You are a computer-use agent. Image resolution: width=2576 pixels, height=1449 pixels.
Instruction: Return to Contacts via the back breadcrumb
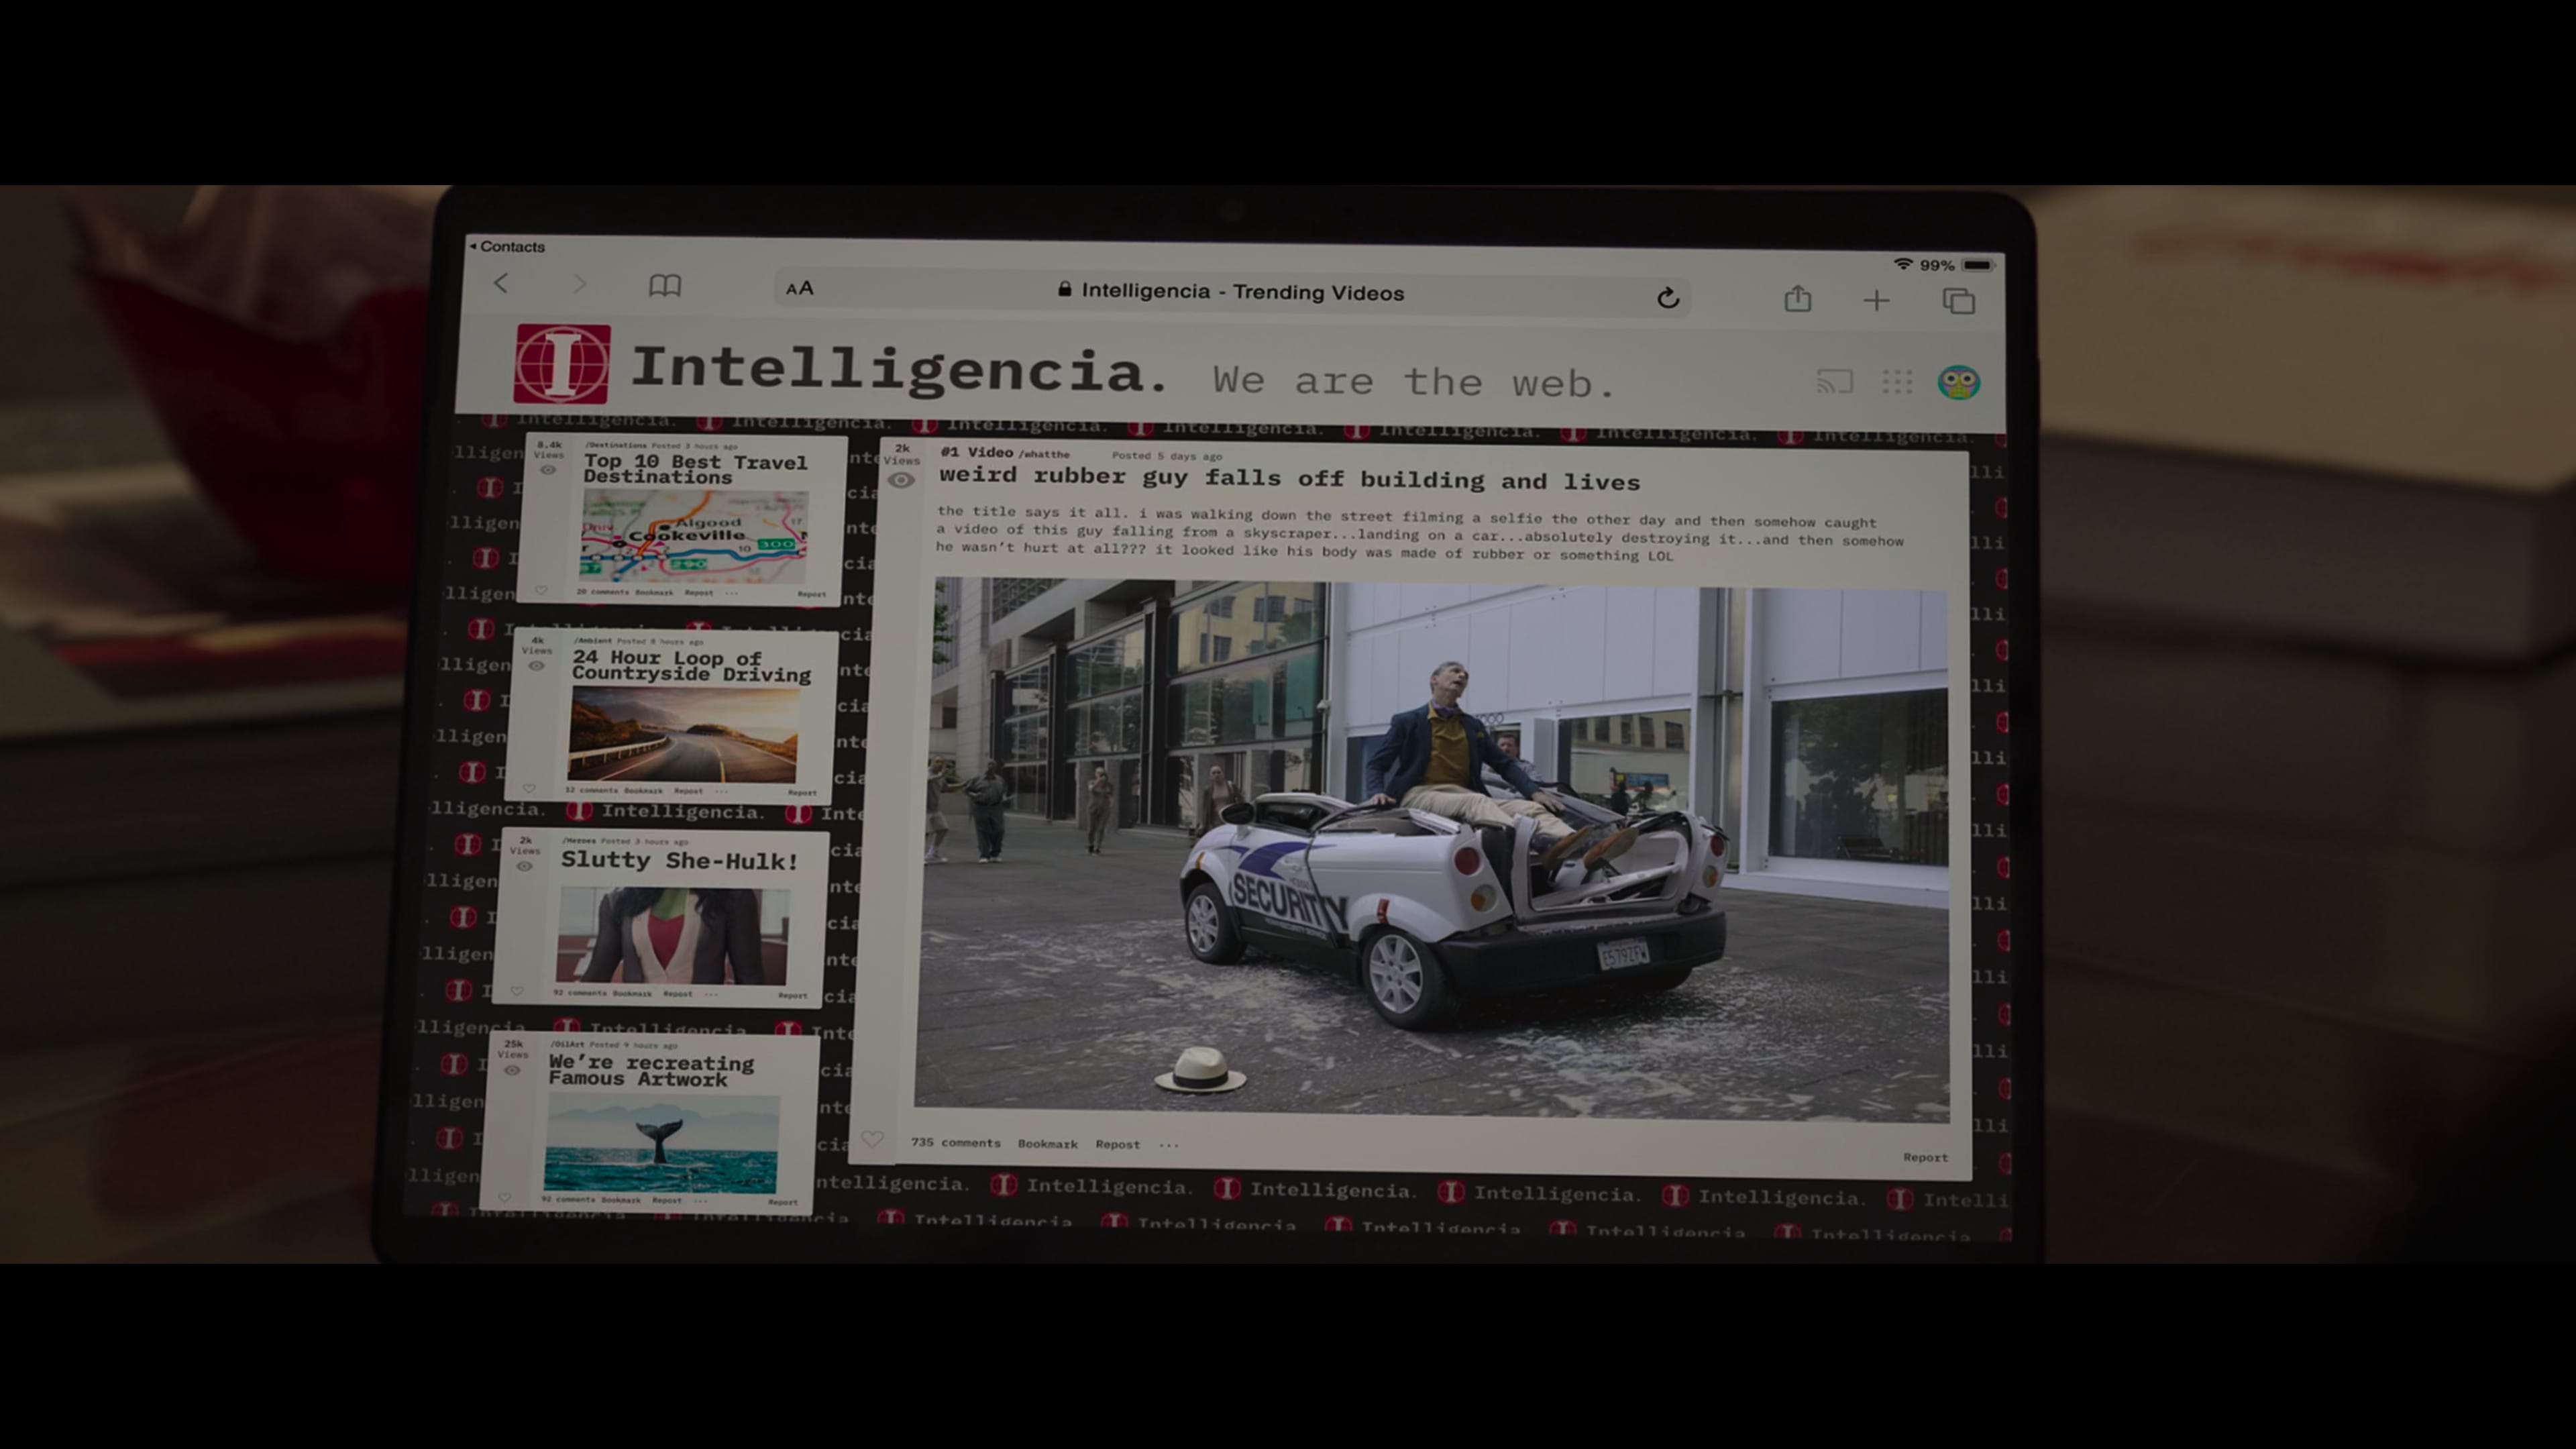(507, 246)
